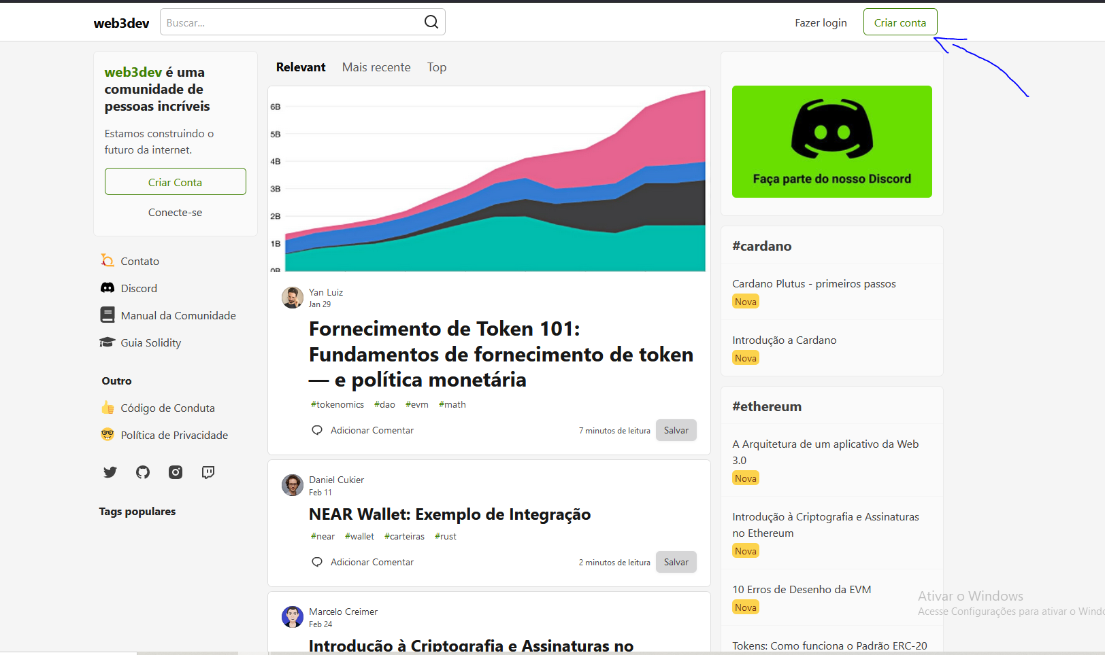Click the Conecte-se link in the sidebar

175,212
